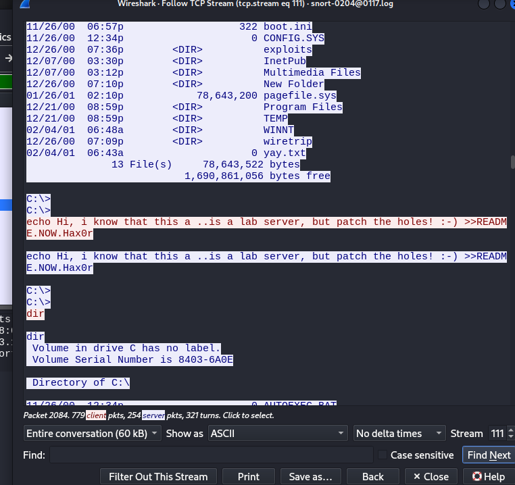Viewport: 515px width, 485px height.
Task: Click the red client 'dir' command
Action: [x=35, y=314]
